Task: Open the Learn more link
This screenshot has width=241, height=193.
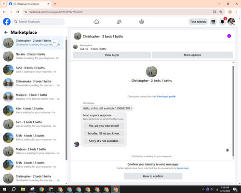Action: point(183,168)
